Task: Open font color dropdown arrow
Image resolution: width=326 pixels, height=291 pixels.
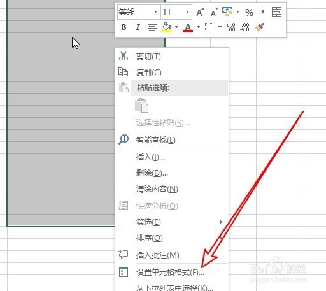Action: tap(198, 27)
